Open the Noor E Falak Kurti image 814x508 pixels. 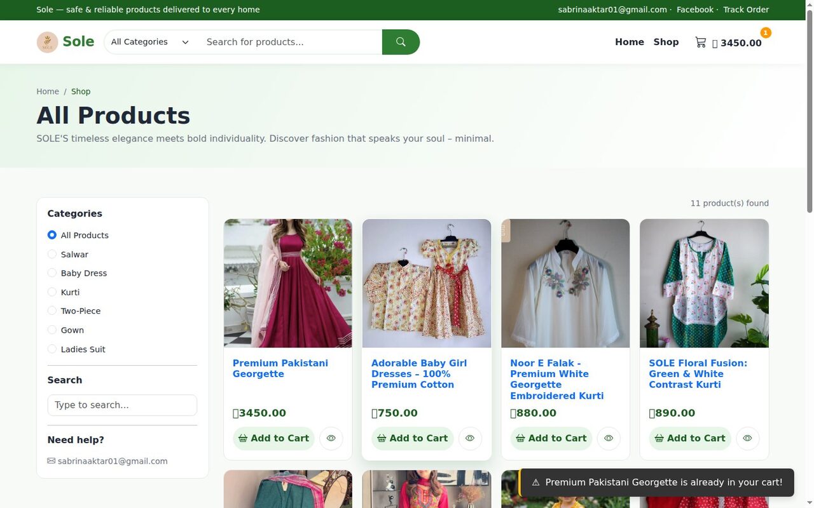[x=565, y=283]
